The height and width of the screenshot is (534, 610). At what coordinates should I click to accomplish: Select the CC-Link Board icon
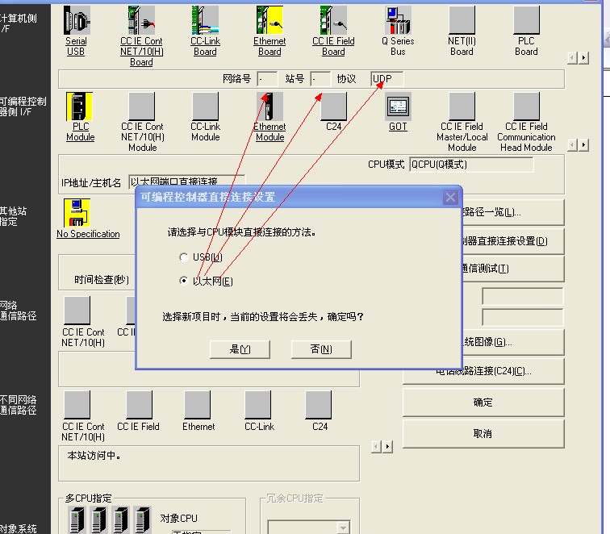(x=205, y=21)
